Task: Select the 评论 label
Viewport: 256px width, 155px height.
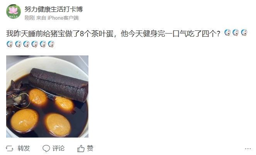Action: [58, 148]
